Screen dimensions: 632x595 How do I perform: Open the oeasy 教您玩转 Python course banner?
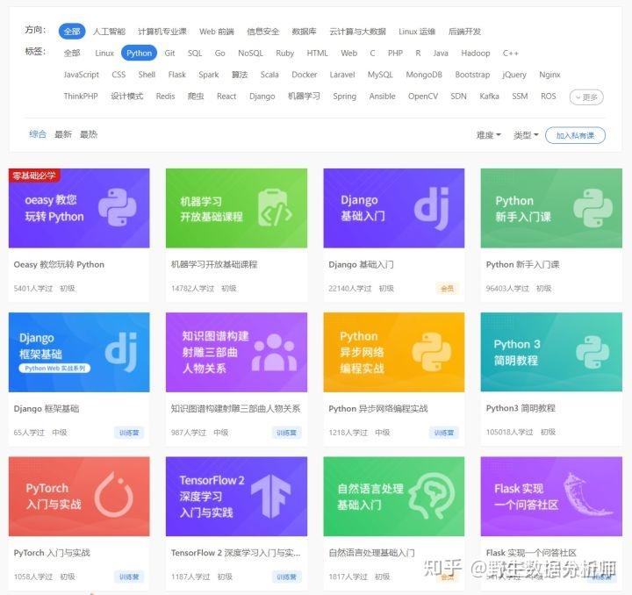click(79, 208)
